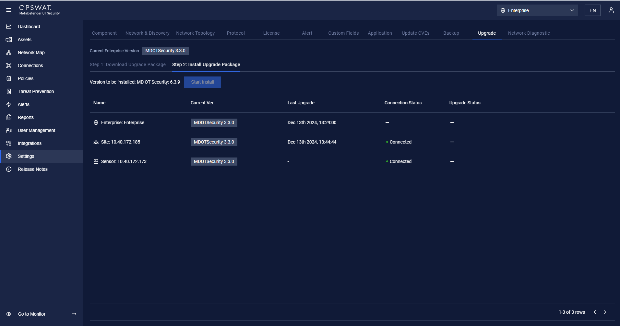Image resolution: width=620 pixels, height=326 pixels.
Task: Open the EN language selector
Action: click(592, 10)
